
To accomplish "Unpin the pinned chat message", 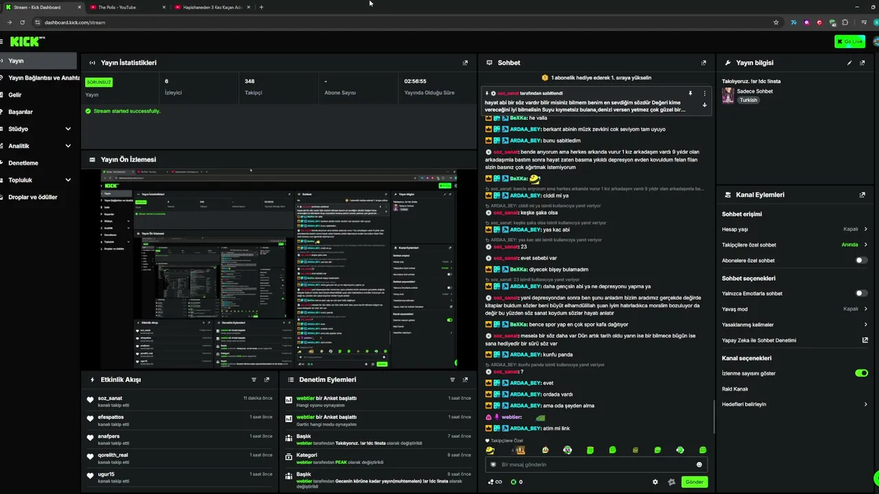I will [x=691, y=93].
